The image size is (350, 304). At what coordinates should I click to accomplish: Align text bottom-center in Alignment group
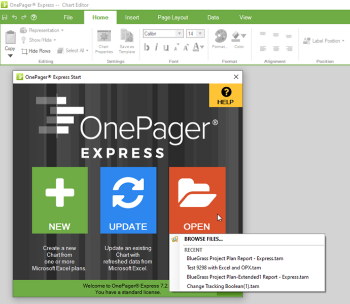(x=276, y=49)
